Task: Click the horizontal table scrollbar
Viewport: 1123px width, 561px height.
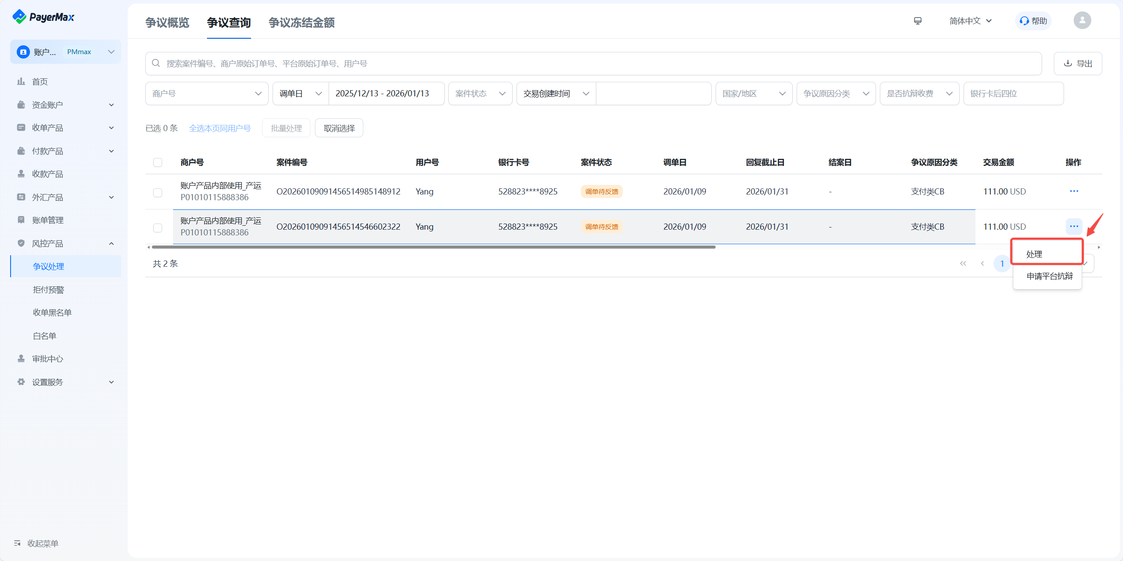Action: point(434,247)
